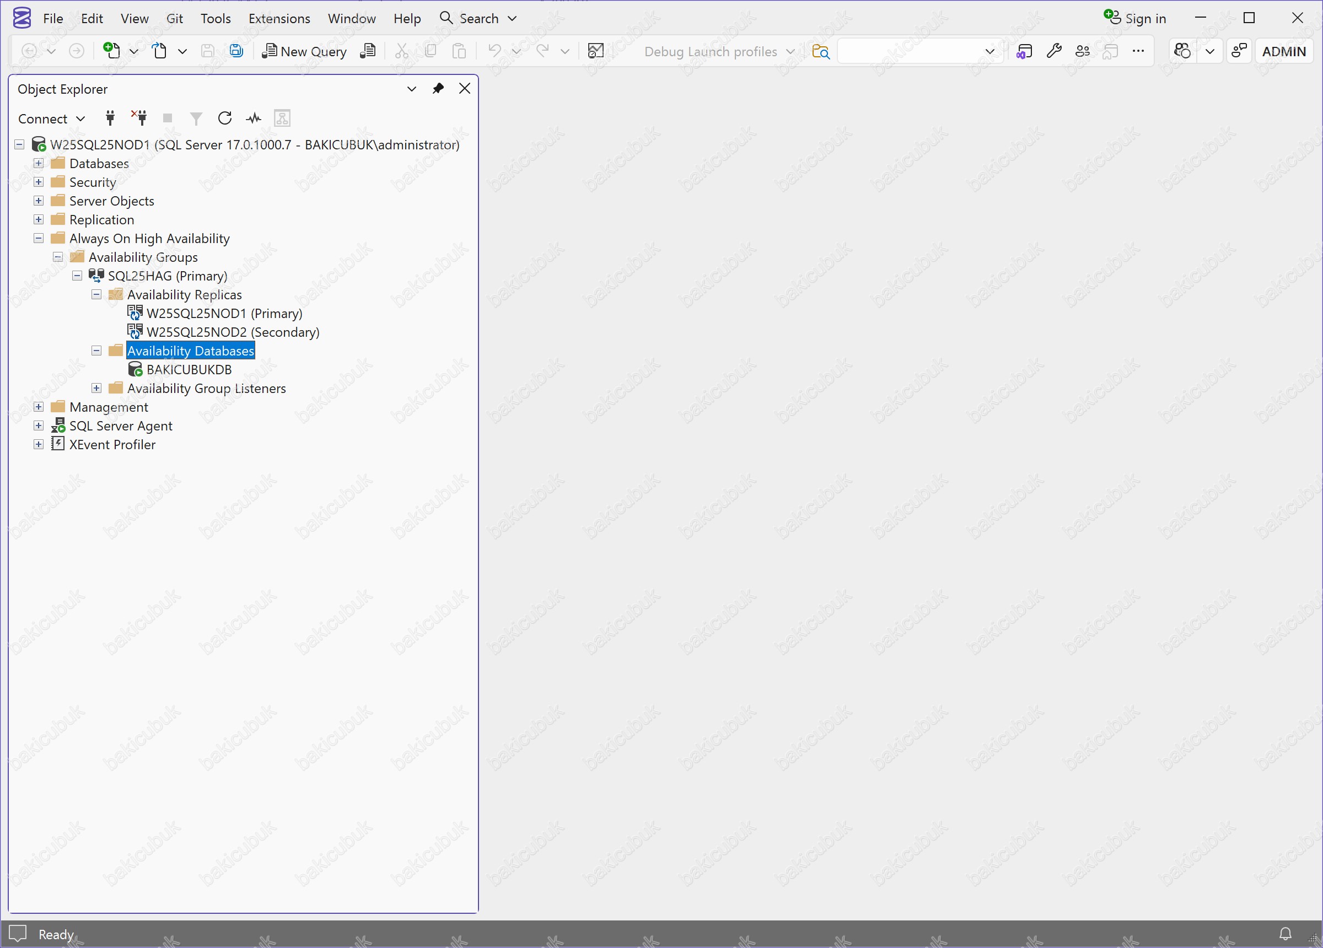This screenshot has height=948, width=1323.
Task: Collapse the Always On High Availability node
Action: click(x=39, y=238)
